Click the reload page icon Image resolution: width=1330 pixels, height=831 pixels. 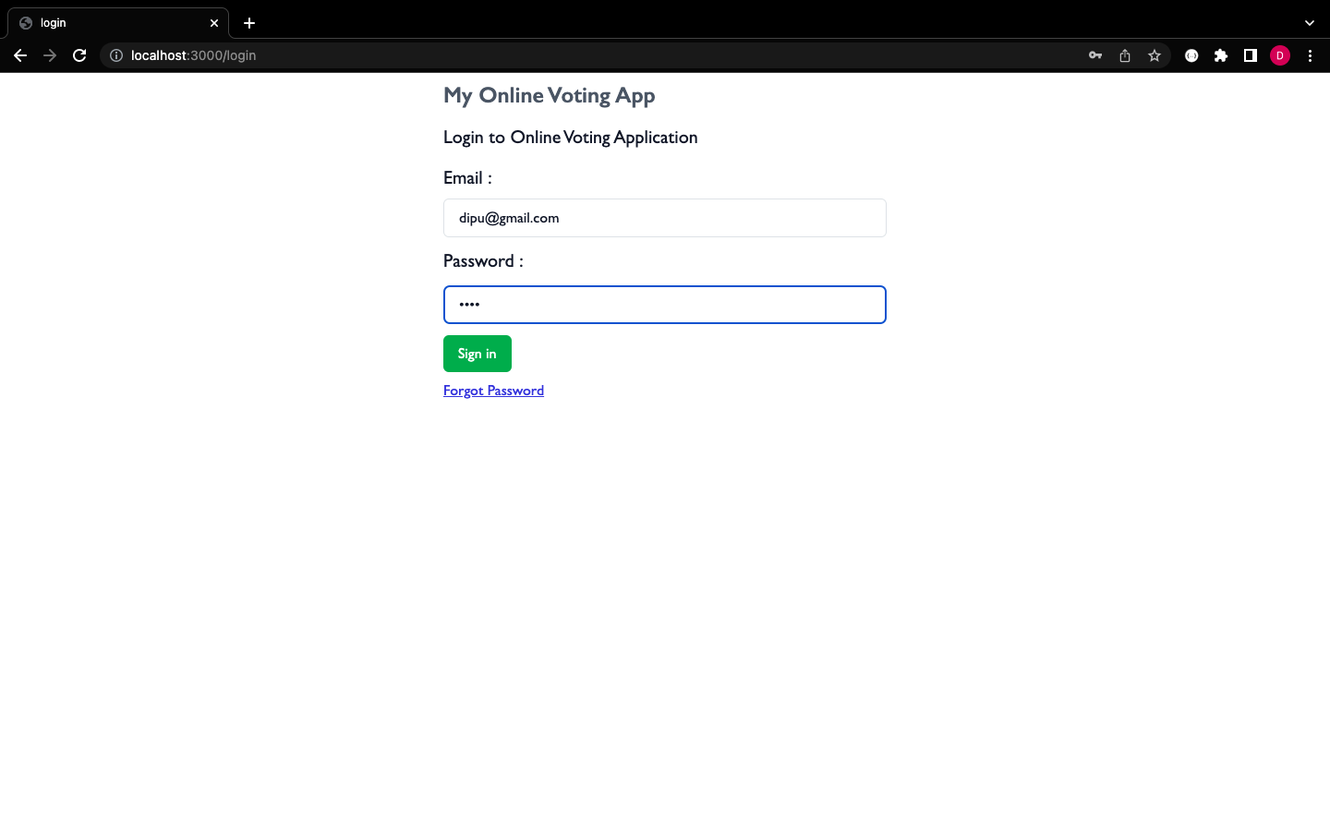(79, 55)
